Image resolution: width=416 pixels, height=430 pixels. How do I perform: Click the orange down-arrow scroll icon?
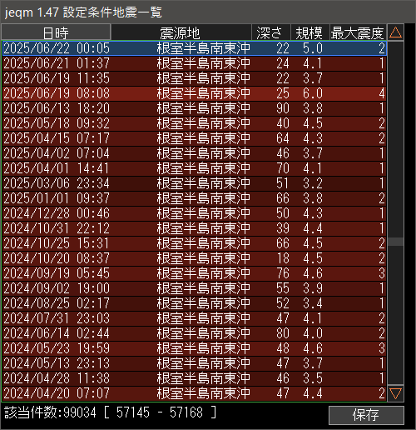click(395, 393)
